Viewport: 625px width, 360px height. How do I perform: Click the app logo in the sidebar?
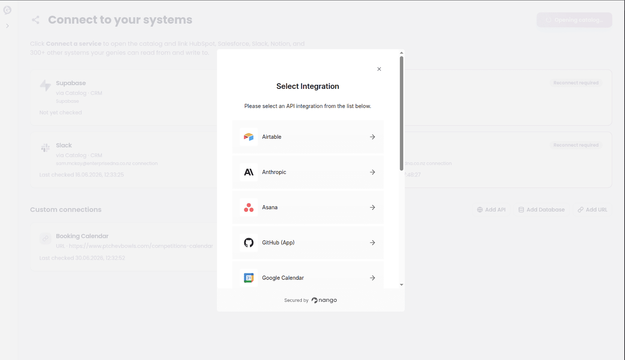click(7, 10)
